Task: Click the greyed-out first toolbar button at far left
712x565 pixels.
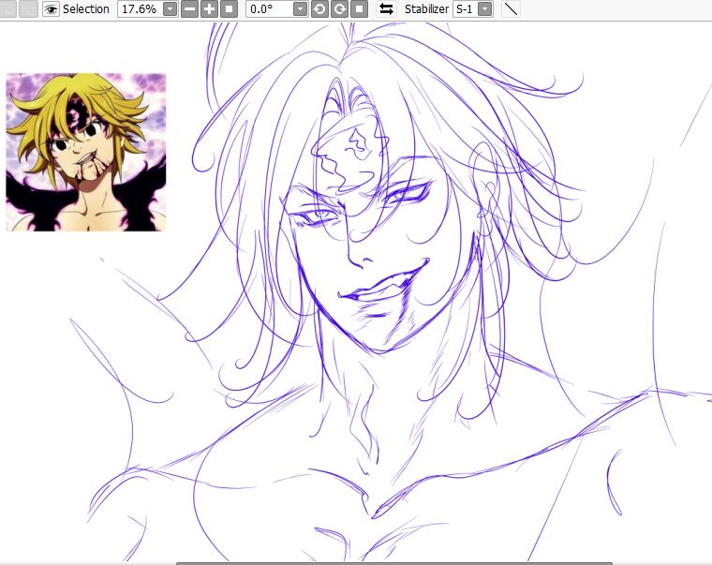Action: (x=7, y=9)
